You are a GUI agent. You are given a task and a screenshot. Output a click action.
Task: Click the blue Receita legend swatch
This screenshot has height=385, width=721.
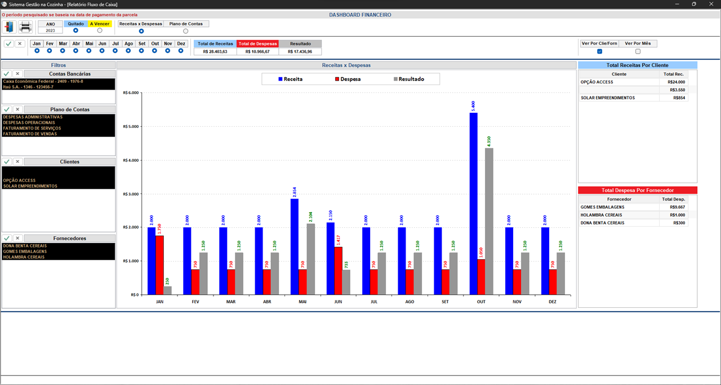click(280, 79)
